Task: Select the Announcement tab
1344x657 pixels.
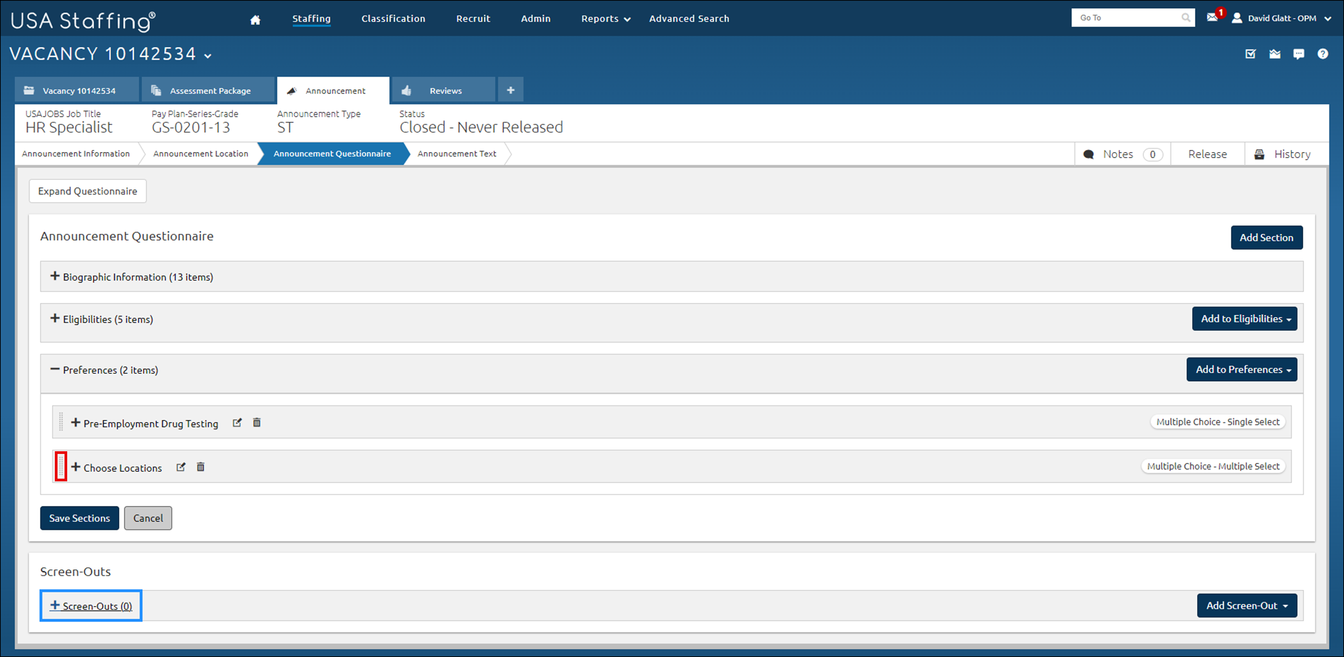Action: [333, 90]
